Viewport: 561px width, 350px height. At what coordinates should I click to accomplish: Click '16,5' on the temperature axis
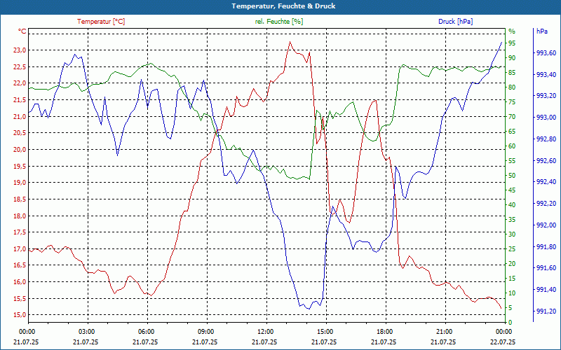(20, 265)
